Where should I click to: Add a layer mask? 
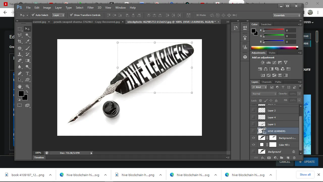269,158
